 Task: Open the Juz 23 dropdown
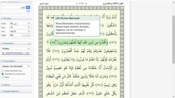pyautogui.click(x=20, y=31)
